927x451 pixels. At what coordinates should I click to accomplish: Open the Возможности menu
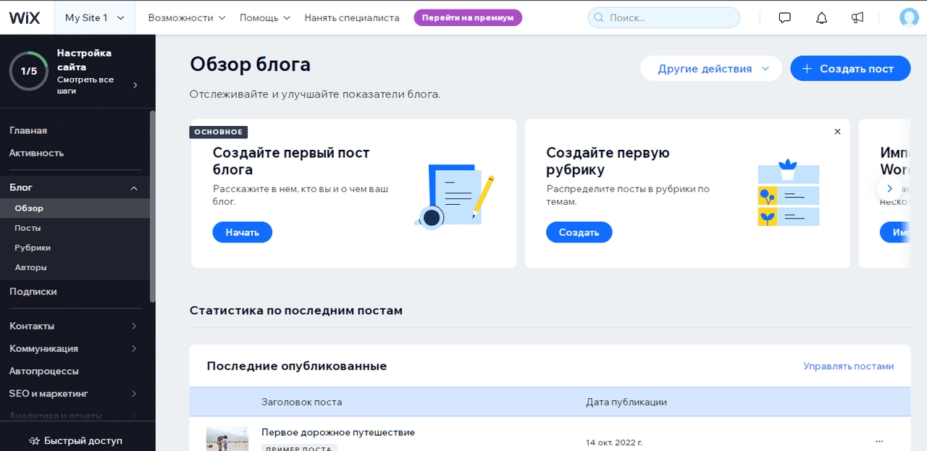tap(187, 17)
